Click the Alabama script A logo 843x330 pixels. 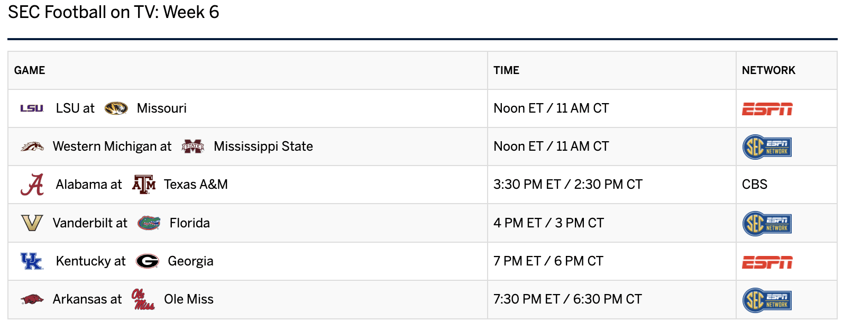[32, 185]
